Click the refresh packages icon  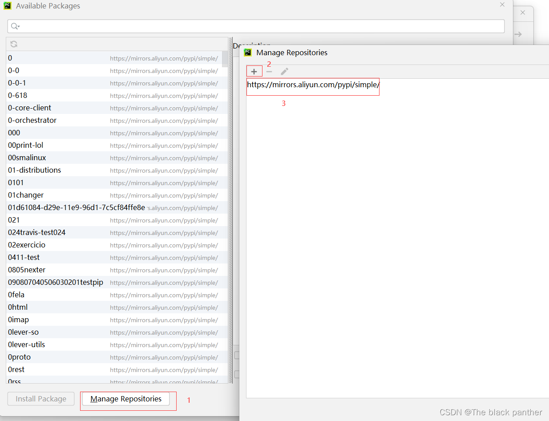click(x=14, y=44)
